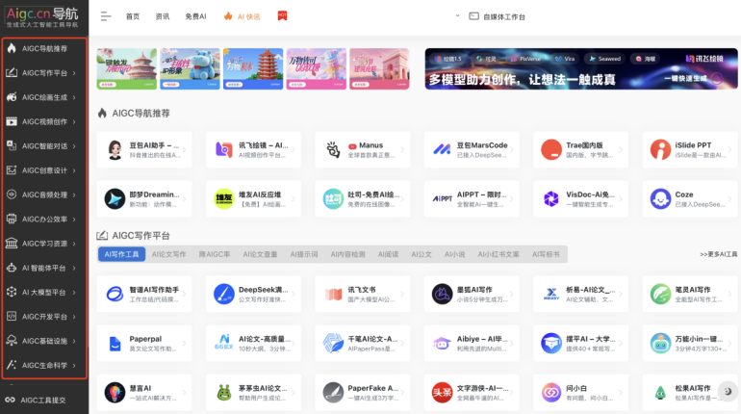Switch to the 降AIGC率 tab

click(x=215, y=254)
